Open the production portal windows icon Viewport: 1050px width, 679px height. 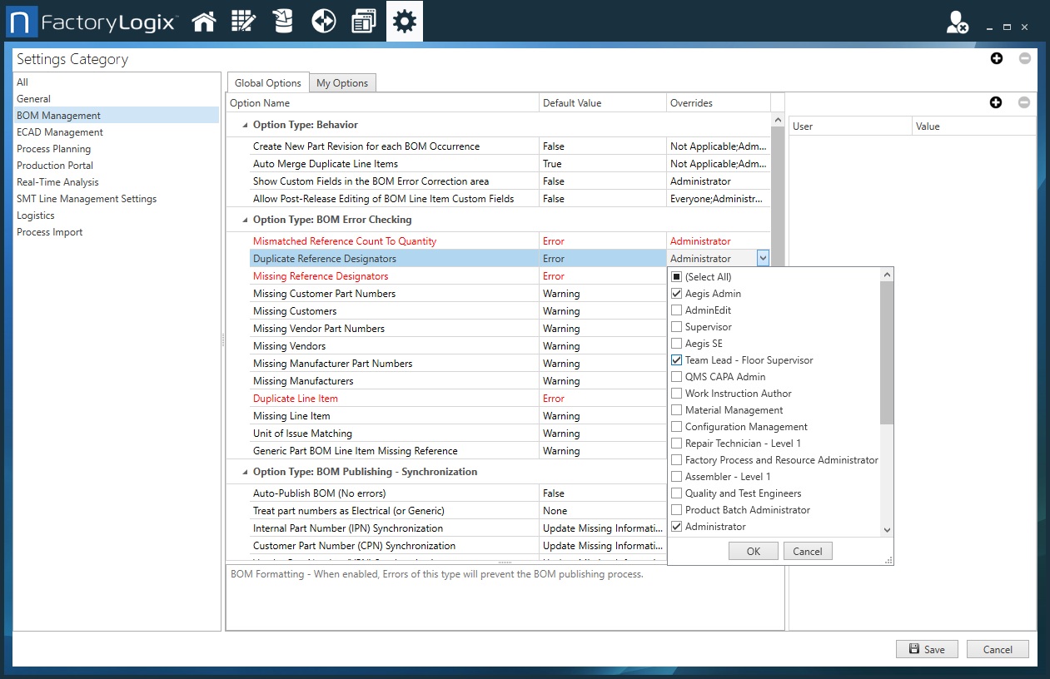(x=363, y=21)
